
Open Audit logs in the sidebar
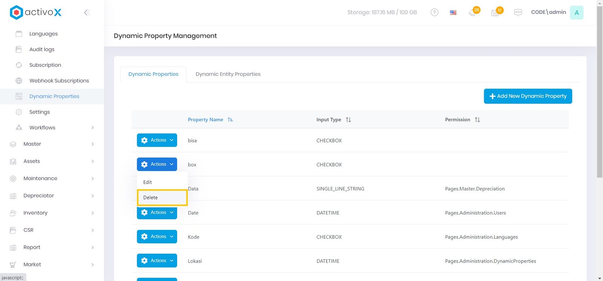[42, 49]
